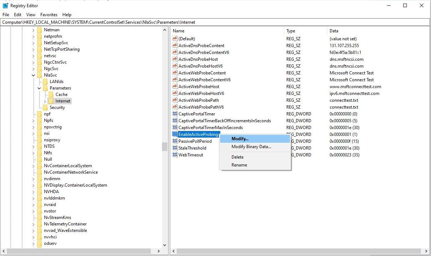
Task: Click the StaleThreshold DWORD icon
Action: (175, 148)
